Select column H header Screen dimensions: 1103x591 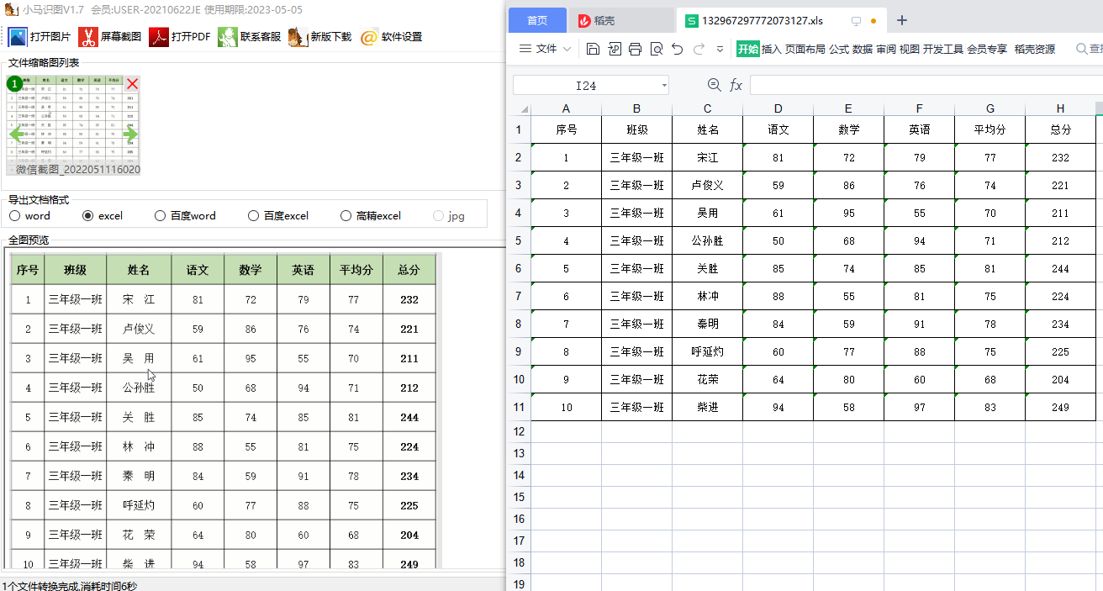tap(1060, 108)
